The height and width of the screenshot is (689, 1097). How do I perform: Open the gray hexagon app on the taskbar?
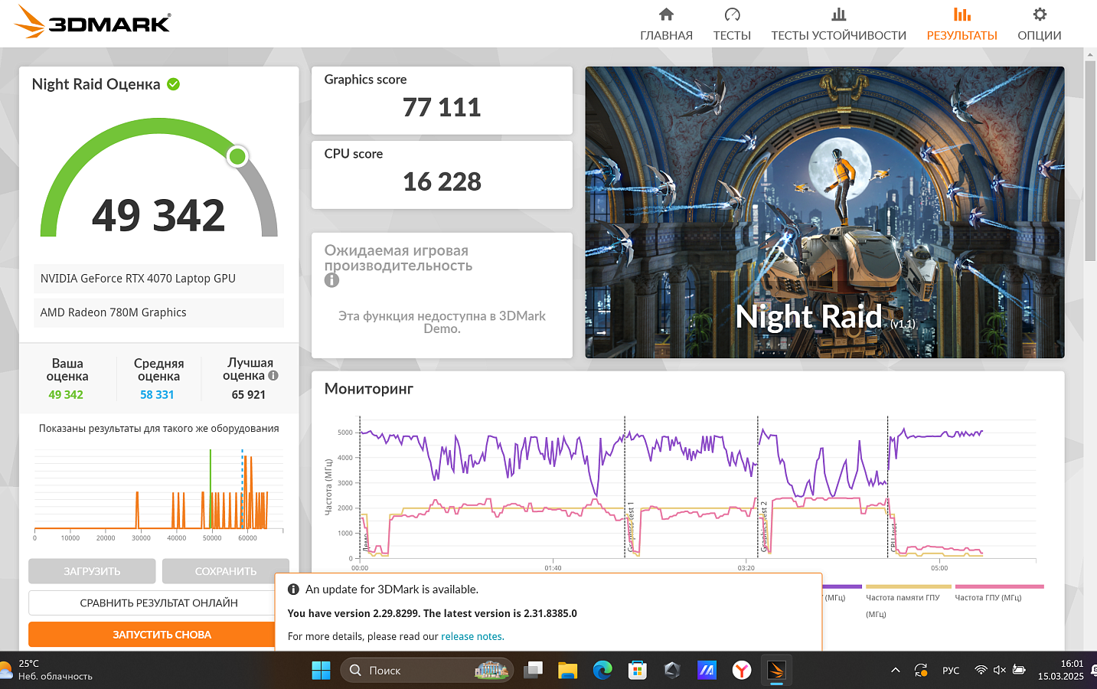tap(672, 671)
